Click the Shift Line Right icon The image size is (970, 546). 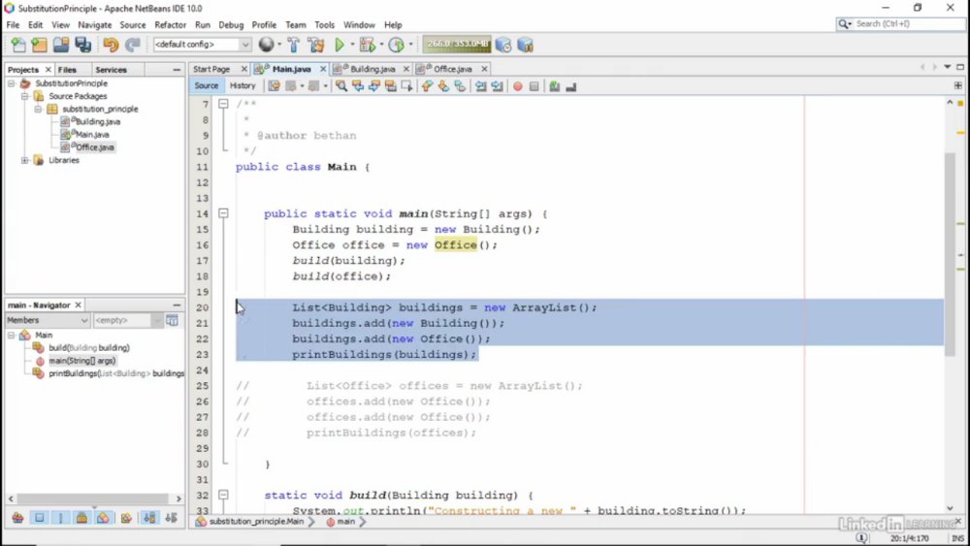[x=497, y=86]
